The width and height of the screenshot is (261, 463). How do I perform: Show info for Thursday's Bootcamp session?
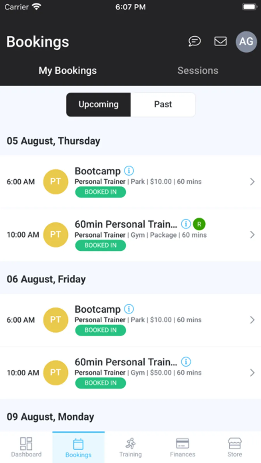[x=129, y=171]
